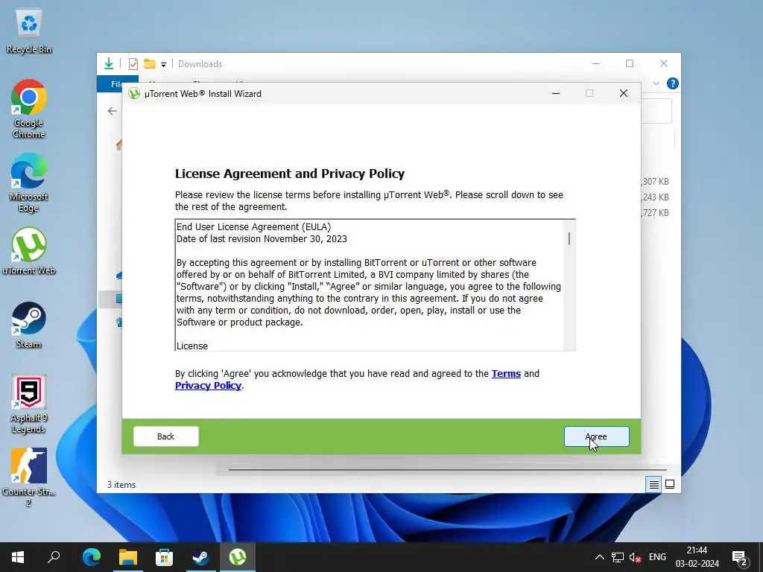Expand the ribbon chevron in Downloads window

656,83
